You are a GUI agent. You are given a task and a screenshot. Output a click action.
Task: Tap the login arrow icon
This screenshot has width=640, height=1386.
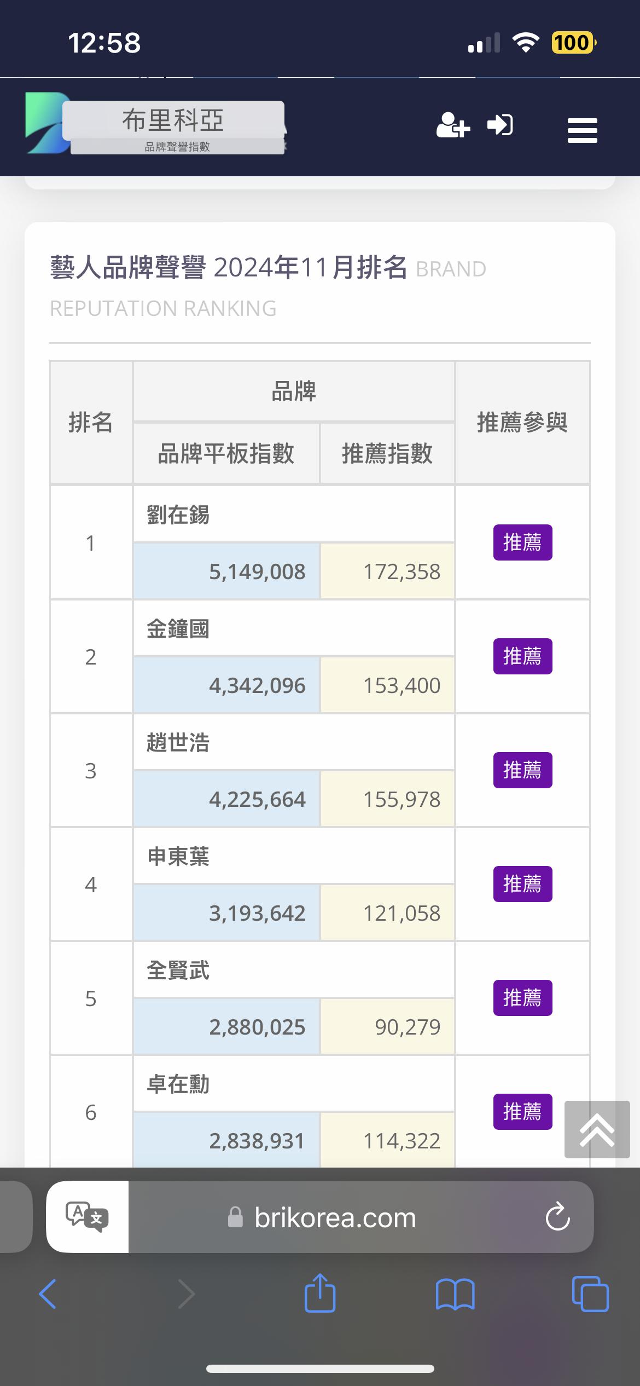coord(500,125)
